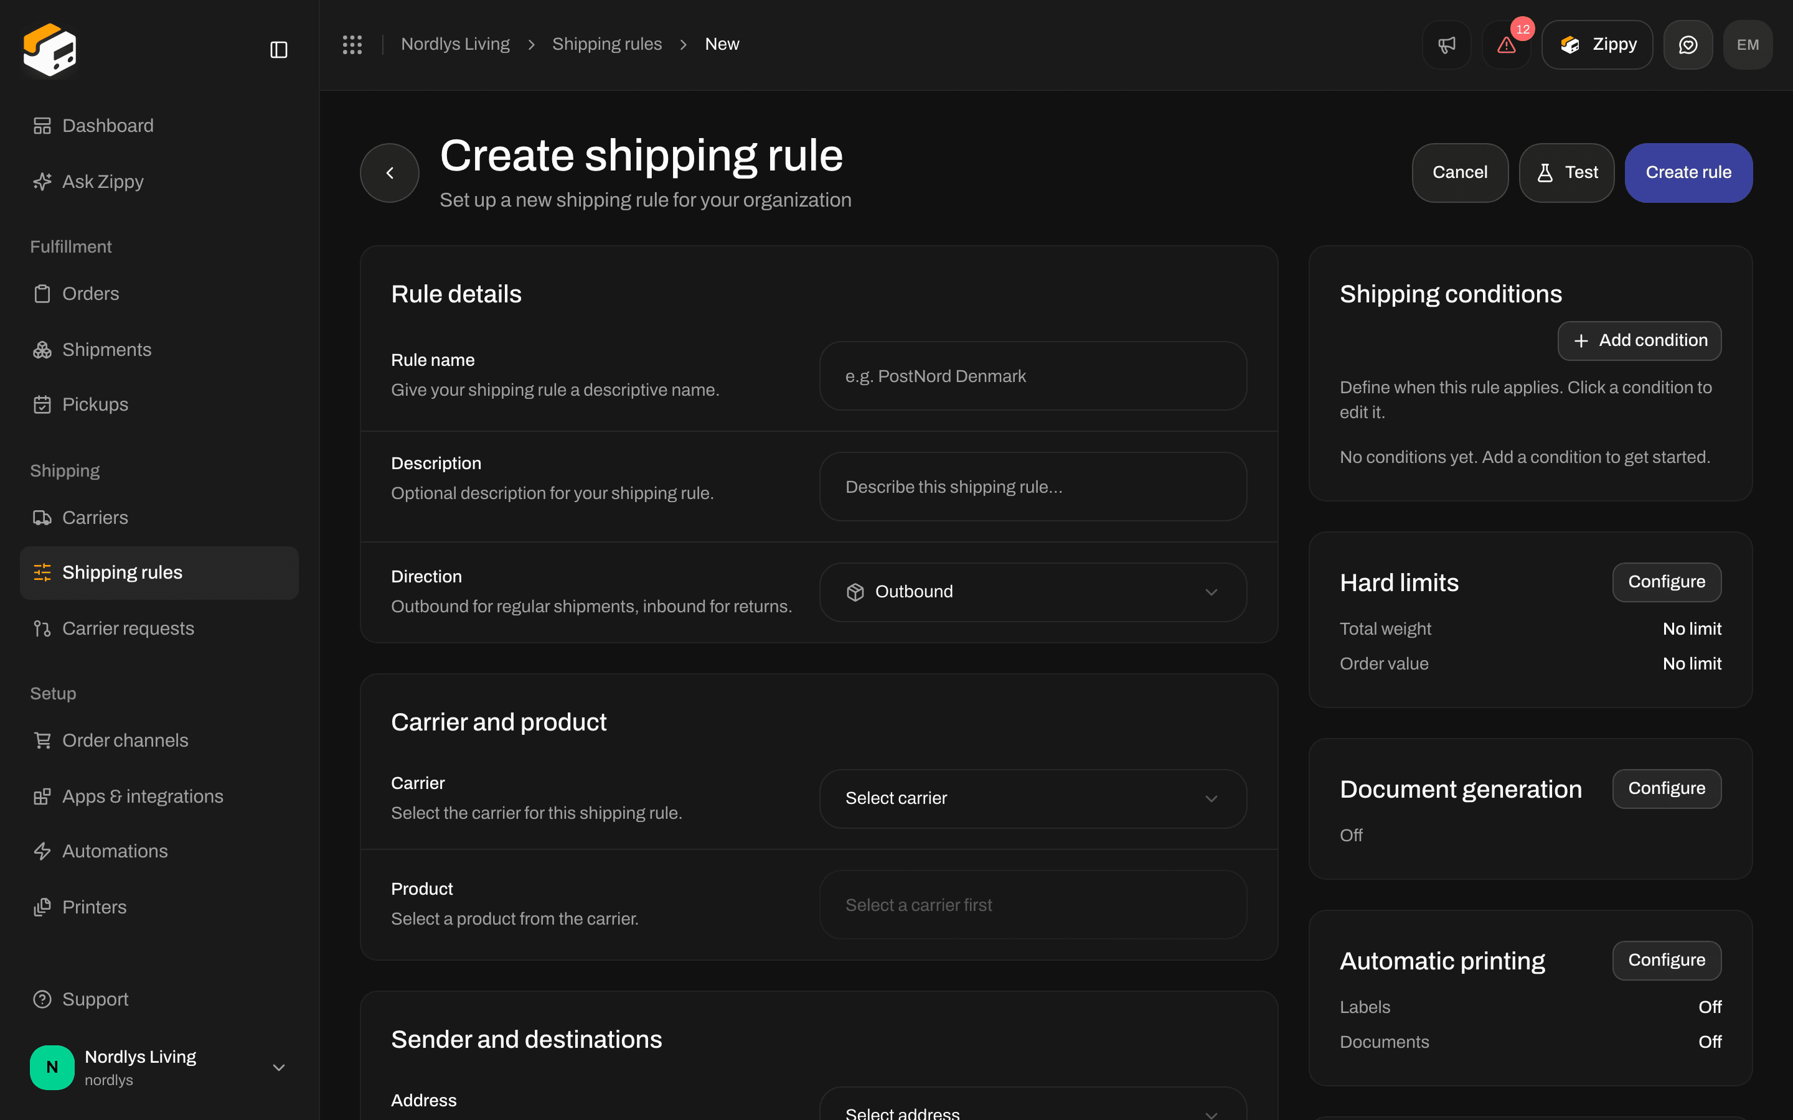Open the Select carrier dropdown

1033,798
